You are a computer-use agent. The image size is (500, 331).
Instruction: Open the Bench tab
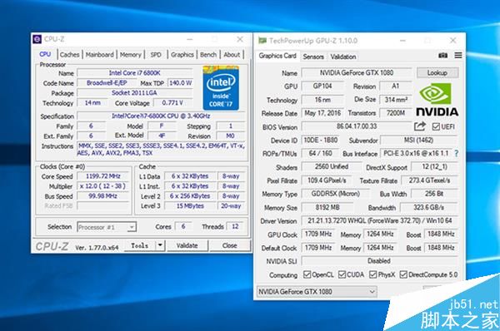click(208, 55)
